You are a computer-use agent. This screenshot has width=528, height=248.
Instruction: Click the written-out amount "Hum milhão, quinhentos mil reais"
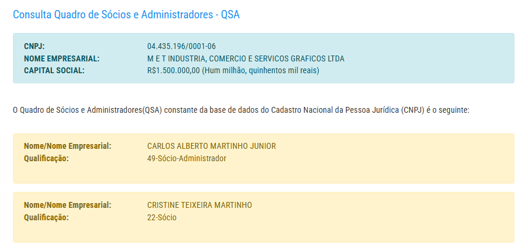click(261, 71)
